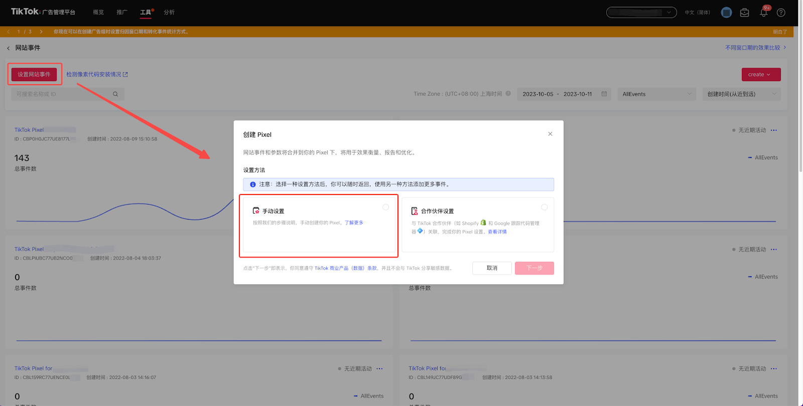Viewport: 803px width, 406px height.
Task: Select the 手动设置 option card
Action: click(x=319, y=225)
